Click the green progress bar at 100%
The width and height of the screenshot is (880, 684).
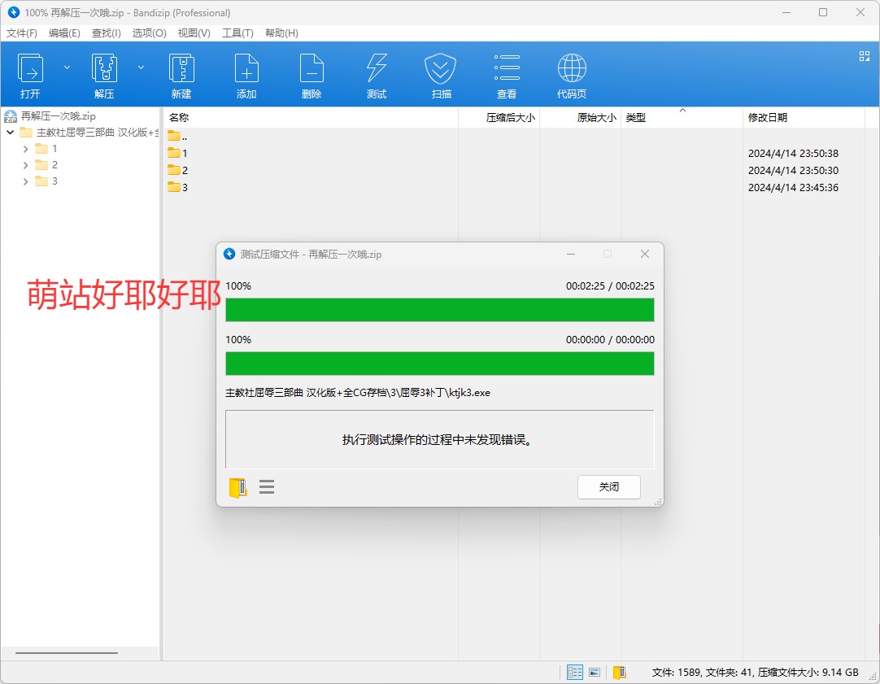click(x=439, y=310)
